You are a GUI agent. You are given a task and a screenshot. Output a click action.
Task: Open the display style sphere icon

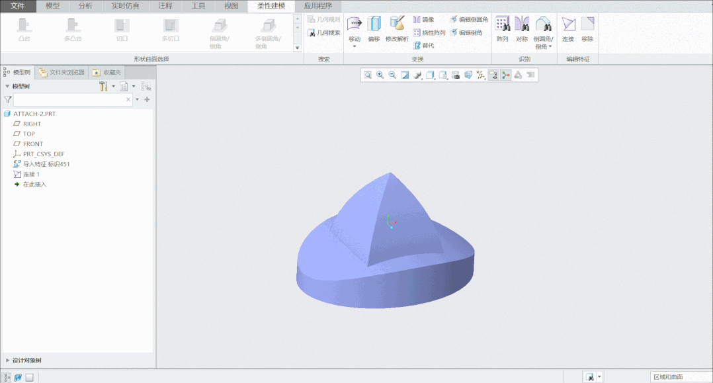(x=417, y=75)
